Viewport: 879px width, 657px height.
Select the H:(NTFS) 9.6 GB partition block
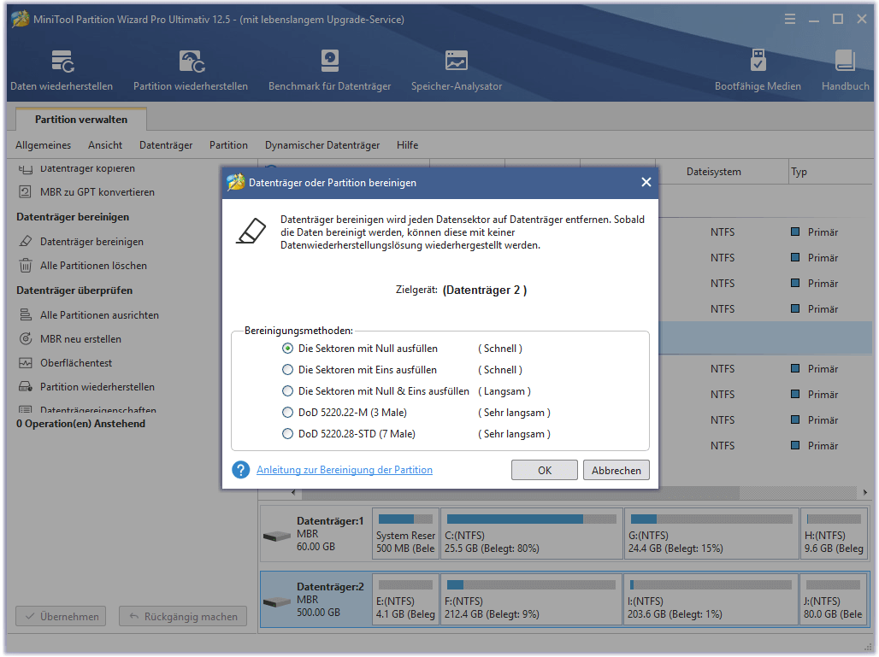pyautogui.click(x=835, y=533)
